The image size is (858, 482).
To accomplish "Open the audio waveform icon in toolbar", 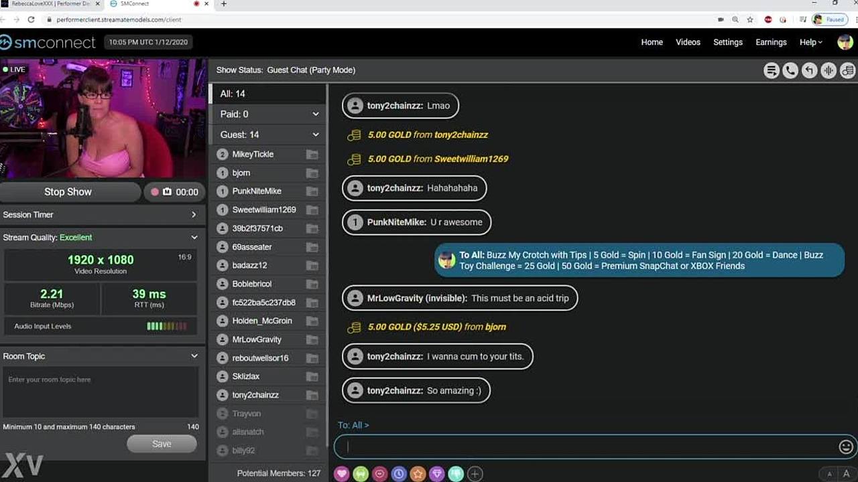I will coord(829,70).
